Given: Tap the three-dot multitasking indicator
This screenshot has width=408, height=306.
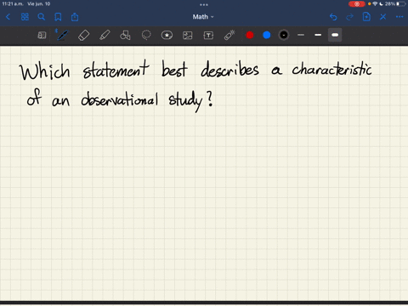Looking at the screenshot, I should [x=204, y=4].
